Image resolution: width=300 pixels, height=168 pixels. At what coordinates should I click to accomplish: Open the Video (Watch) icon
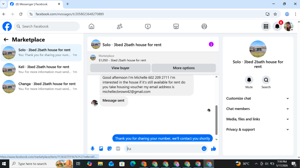click(x=148, y=26)
